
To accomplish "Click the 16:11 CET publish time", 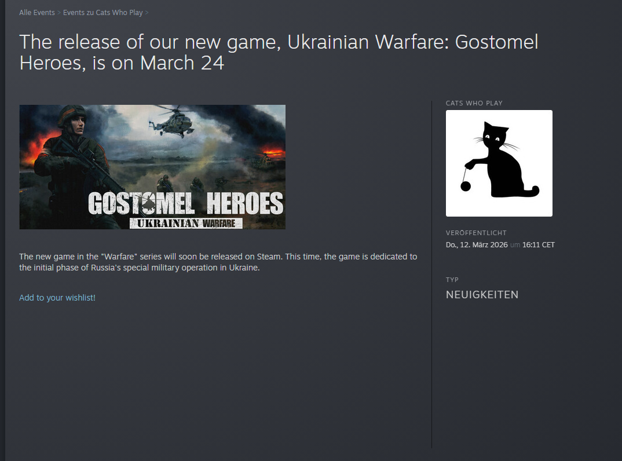I will [x=538, y=245].
